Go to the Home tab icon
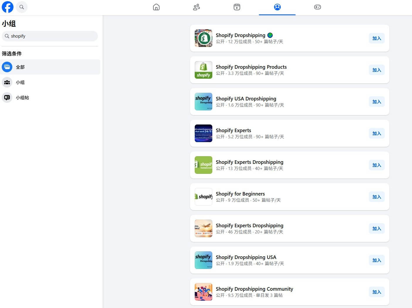Image resolution: width=412 pixels, height=308 pixels. [x=156, y=7]
